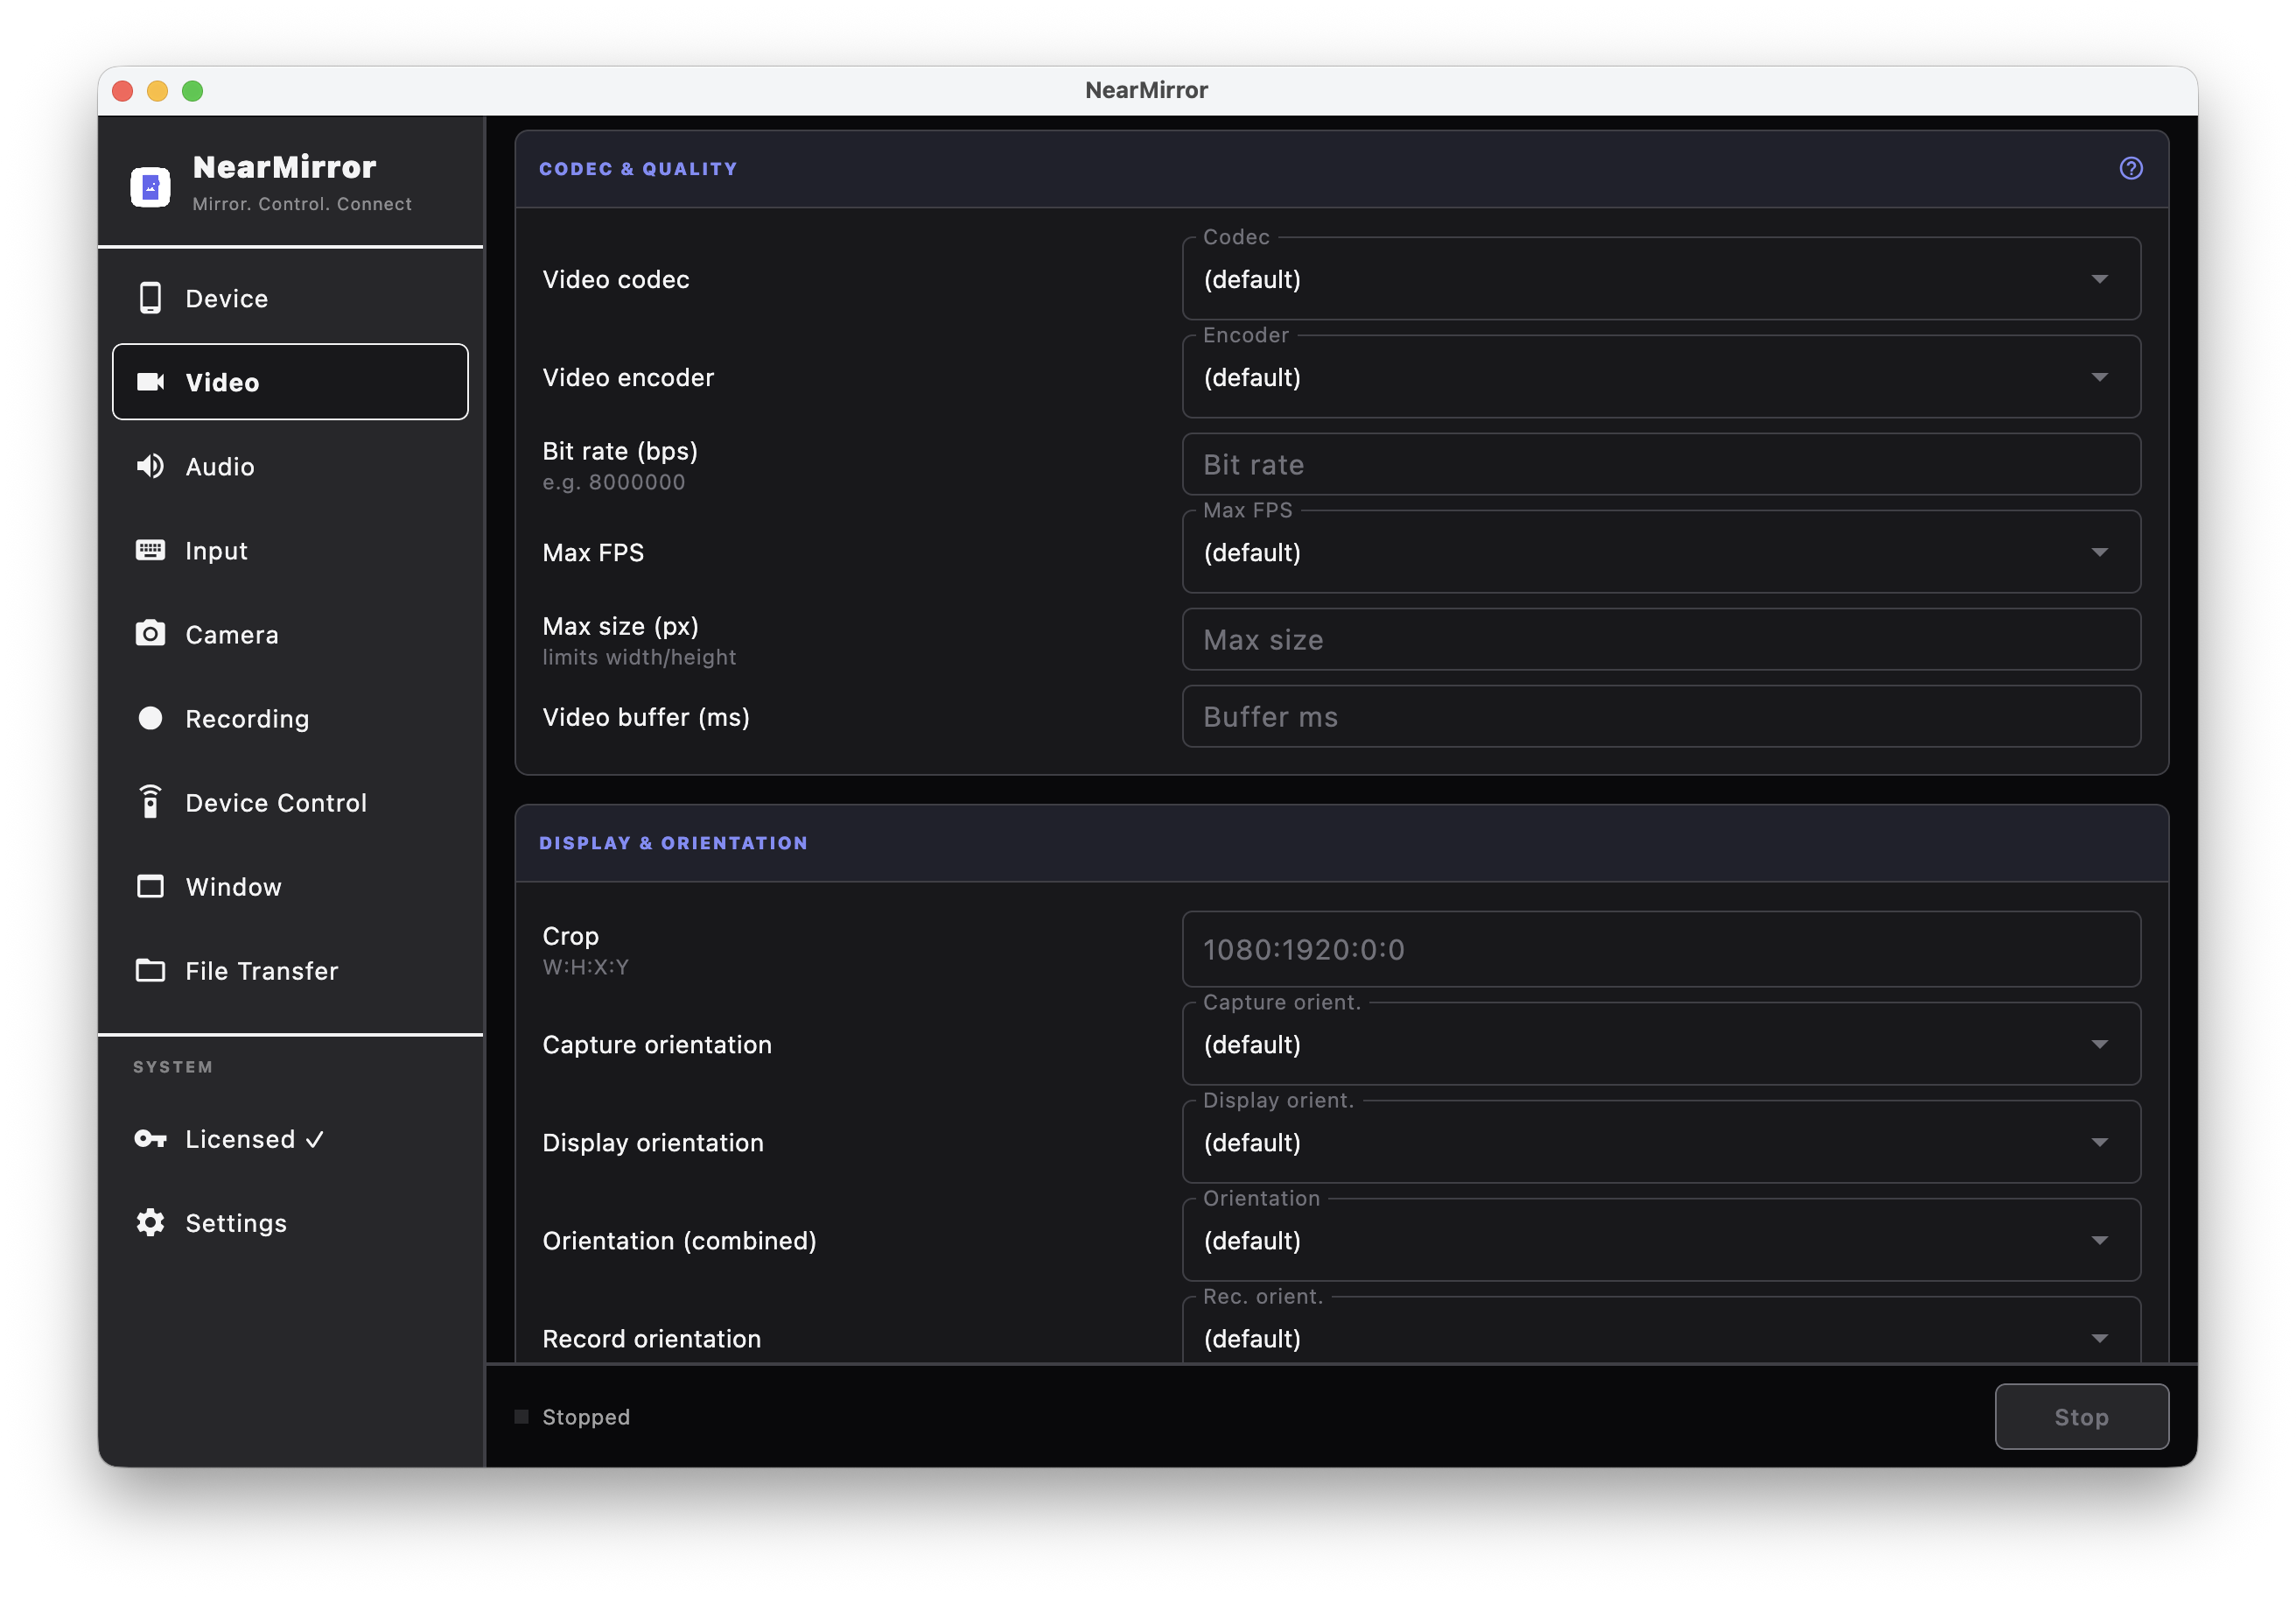Click the Crop field showing 1080:1920:0:0
Screen dimensions: 2296x1597
click(1661, 948)
